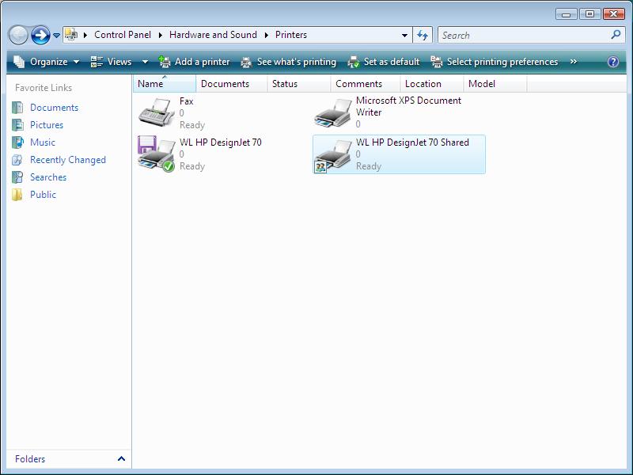The height and width of the screenshot is (475, 633).
Task: Expand the arrow before Control Panel breadcrumb
Action: (x=85, y=35)
